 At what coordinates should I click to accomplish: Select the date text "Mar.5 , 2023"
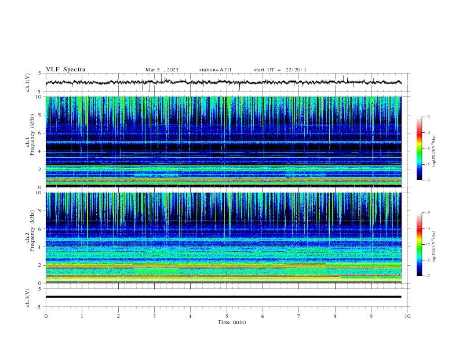pyautogui.click(x=162, y=70)
